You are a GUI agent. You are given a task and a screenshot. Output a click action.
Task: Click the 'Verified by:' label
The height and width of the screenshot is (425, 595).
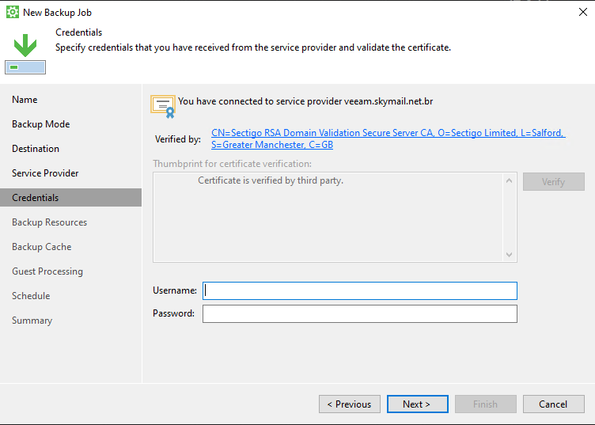(x=177, y=139)
